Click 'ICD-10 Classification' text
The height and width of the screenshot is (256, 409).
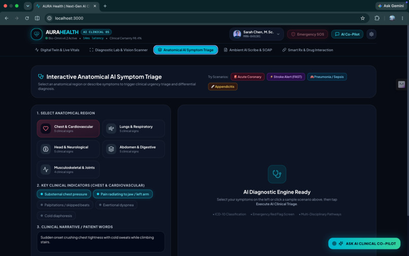tap(230, 214)
